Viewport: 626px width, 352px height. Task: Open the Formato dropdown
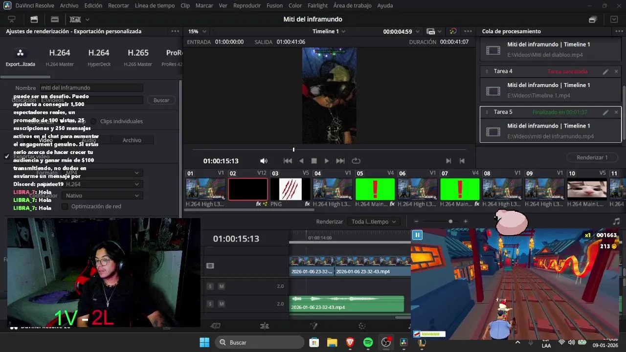click(x=103, y=173)
